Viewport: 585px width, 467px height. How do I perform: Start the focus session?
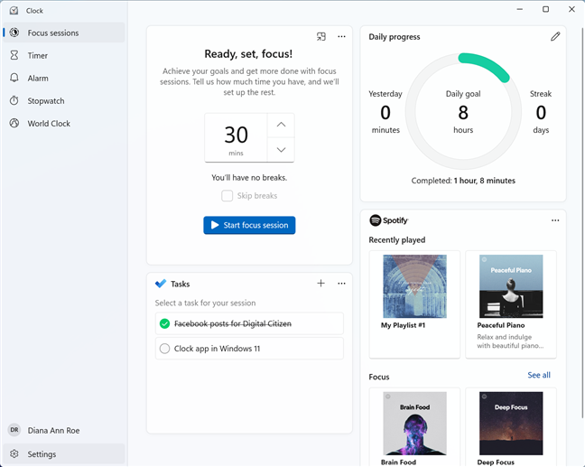(249, 225)
